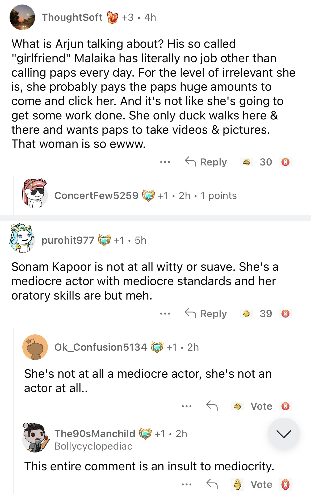Reply to purohit977's comment
The width and height of the screenshot is (311, 494).
point(206,314)
